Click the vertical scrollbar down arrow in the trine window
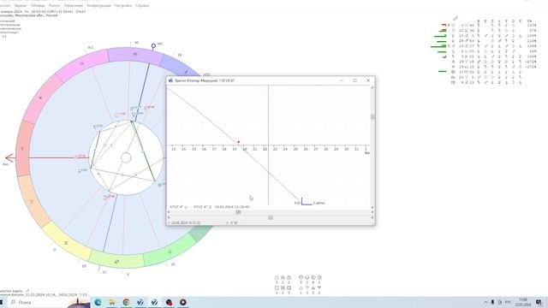Viewport: 548px width, 308px height. (x=372, y=207)
